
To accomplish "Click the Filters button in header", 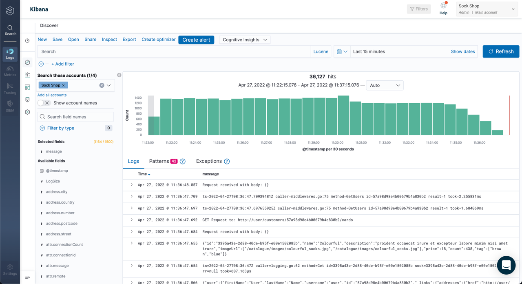I will pyautogui.click(x=419, y=9).
